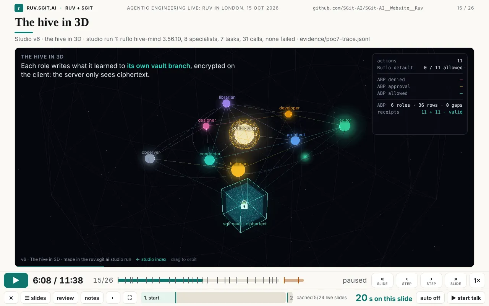
Task: Click 'its own vault branch' highlighted text
Action: 159,66
